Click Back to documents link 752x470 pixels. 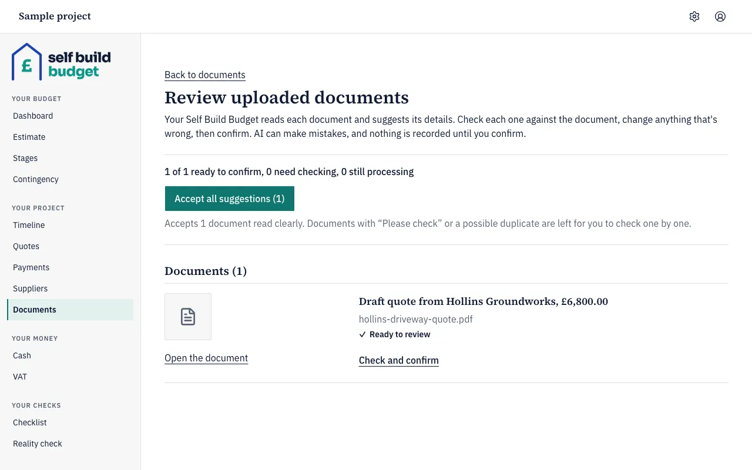(205, 75)
